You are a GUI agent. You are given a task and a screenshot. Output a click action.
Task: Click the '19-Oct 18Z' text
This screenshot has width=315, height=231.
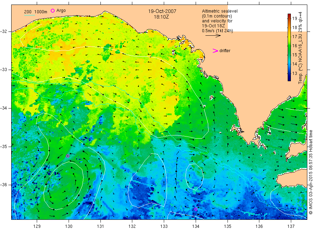[213, 26]
